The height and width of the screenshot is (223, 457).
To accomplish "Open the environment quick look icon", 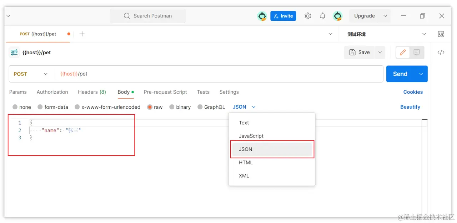I will tap(441, 34).
